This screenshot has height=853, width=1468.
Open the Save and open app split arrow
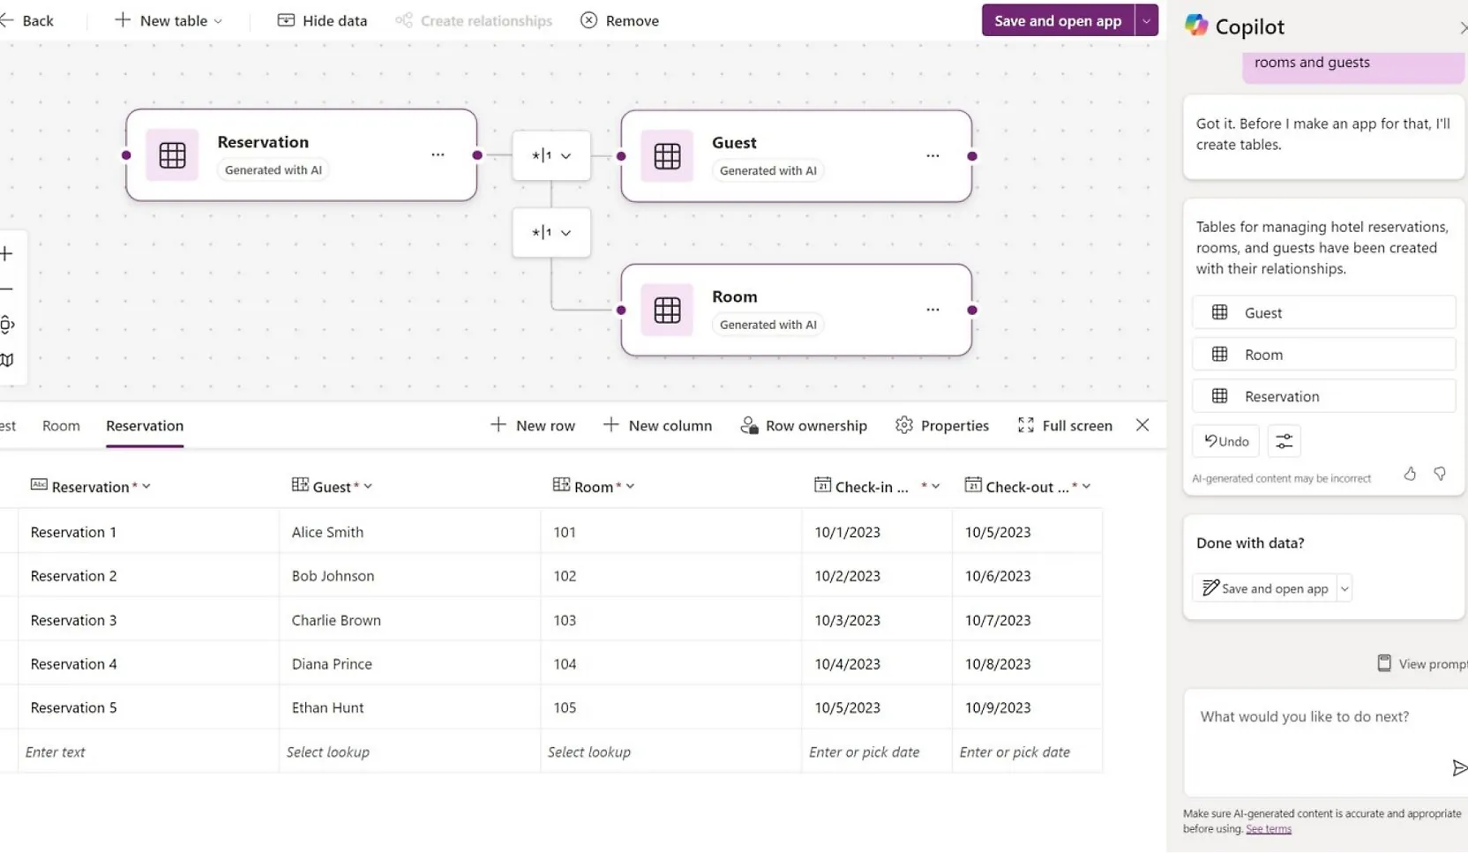pos(1146,20)
